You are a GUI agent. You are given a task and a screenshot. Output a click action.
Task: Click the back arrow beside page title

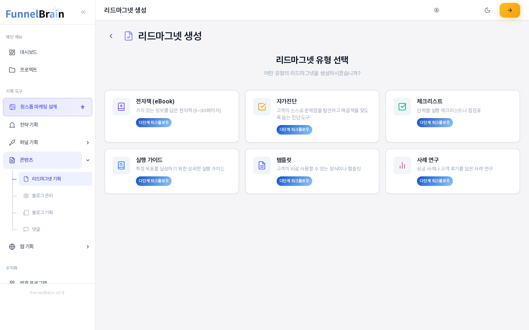[111, 36]
